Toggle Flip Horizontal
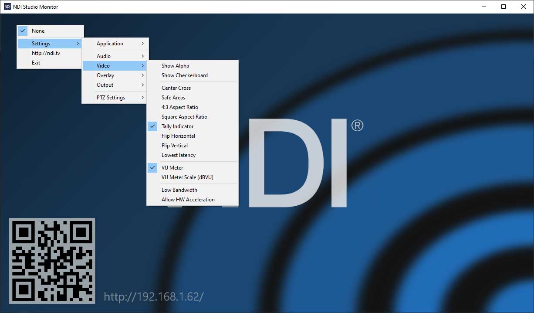 pyautogui.click(x=193, y=136)
